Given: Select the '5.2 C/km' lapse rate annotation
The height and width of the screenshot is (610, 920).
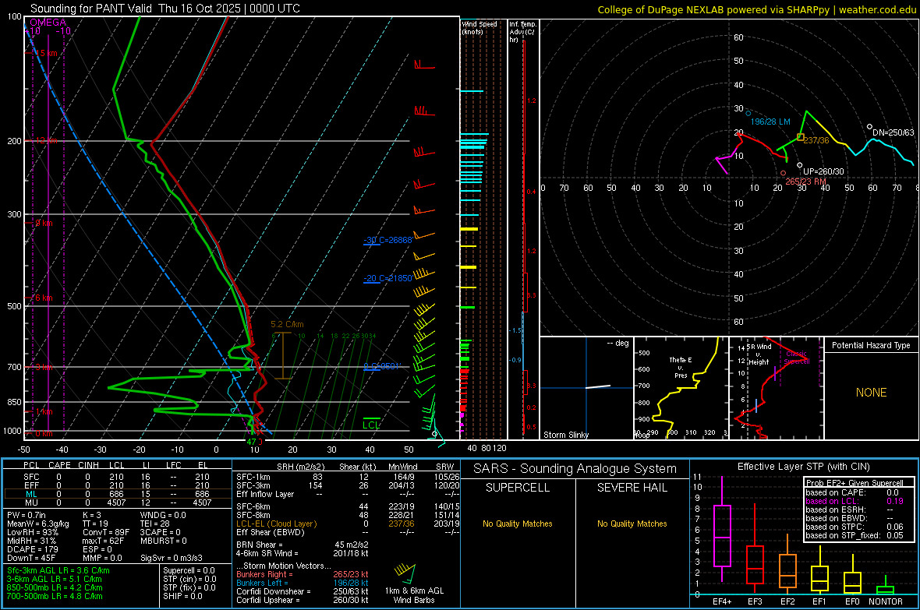Looking at the screenshot, I should coord(287,324).
